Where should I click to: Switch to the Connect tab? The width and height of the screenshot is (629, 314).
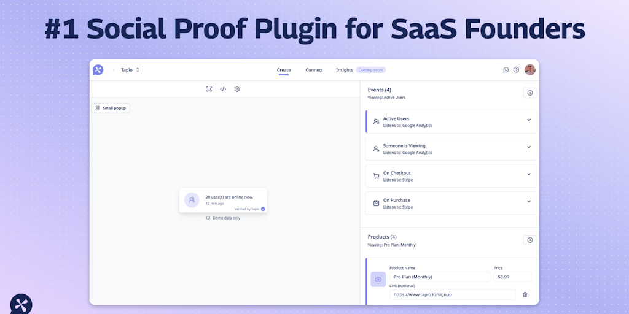point(314,70)
